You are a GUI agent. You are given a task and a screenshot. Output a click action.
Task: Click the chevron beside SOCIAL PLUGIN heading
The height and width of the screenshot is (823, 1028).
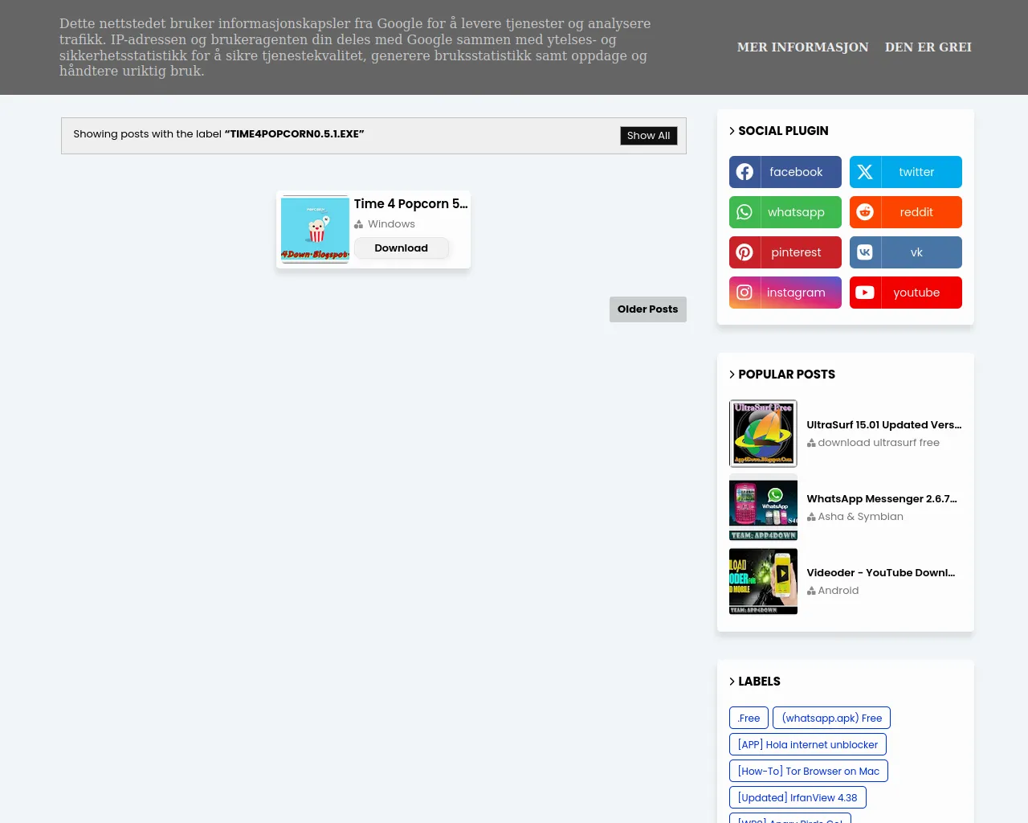click(732, 131)
